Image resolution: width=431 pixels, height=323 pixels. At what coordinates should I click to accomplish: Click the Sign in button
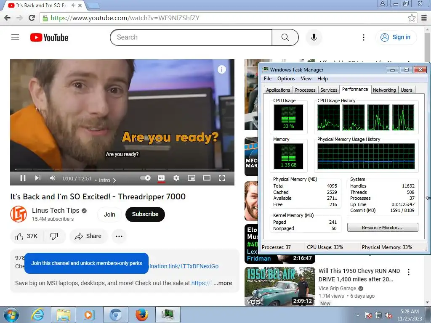(396, 37)
